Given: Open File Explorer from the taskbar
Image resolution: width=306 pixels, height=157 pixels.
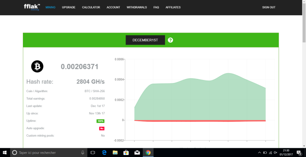Looking at the screenshot, I should [115, 153].
